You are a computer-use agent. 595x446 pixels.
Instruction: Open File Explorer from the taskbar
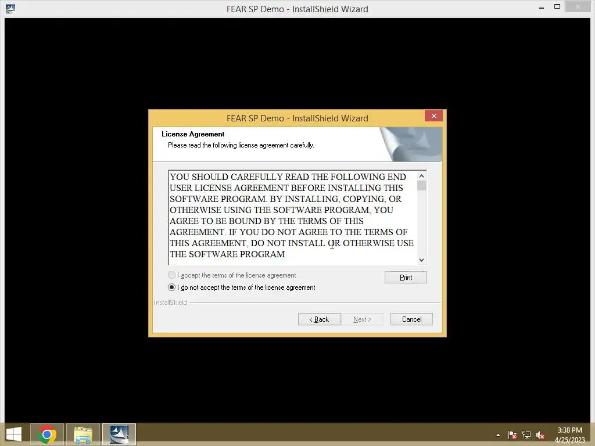[83, 434]
